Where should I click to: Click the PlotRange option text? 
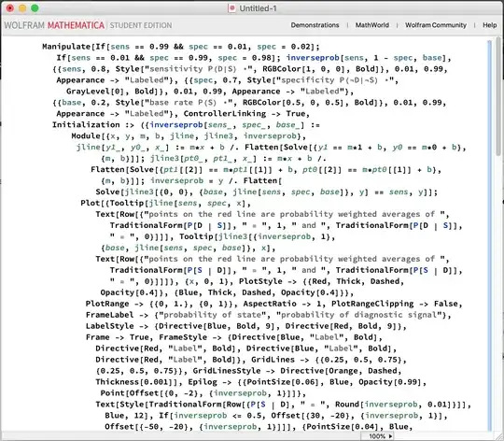107,304
